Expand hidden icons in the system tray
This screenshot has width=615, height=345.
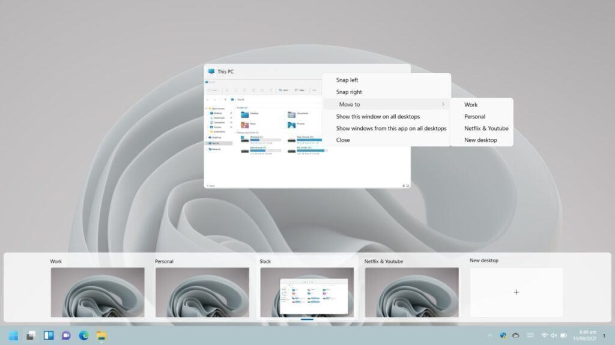[x=489, y=335]
